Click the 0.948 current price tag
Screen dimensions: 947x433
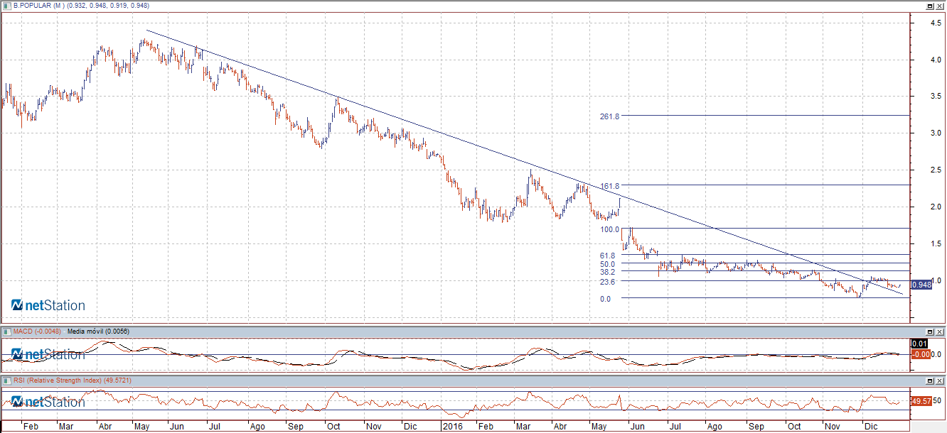point(921,285)
